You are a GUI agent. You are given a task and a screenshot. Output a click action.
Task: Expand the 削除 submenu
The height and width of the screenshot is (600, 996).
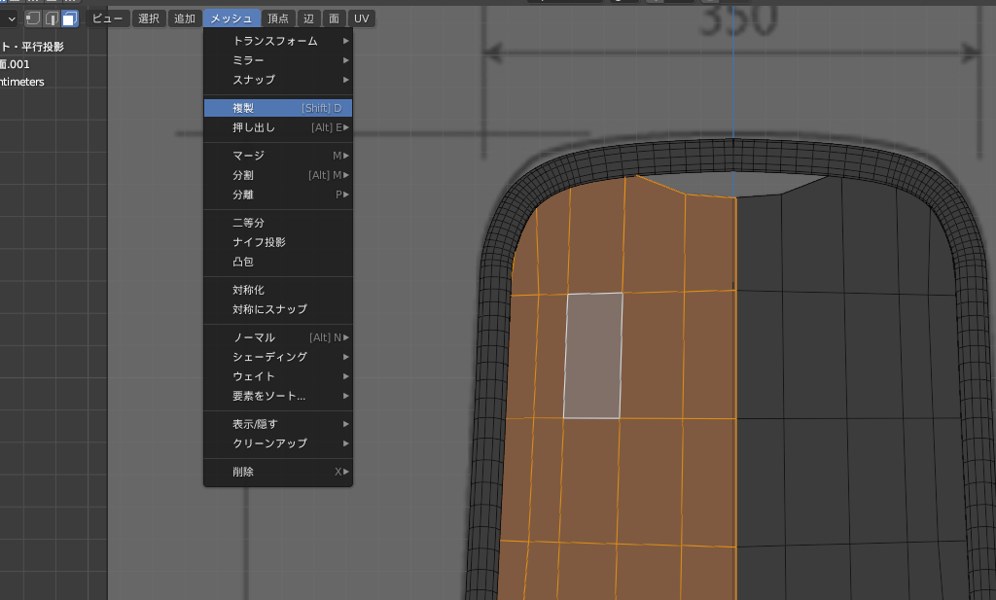(278, 472)
